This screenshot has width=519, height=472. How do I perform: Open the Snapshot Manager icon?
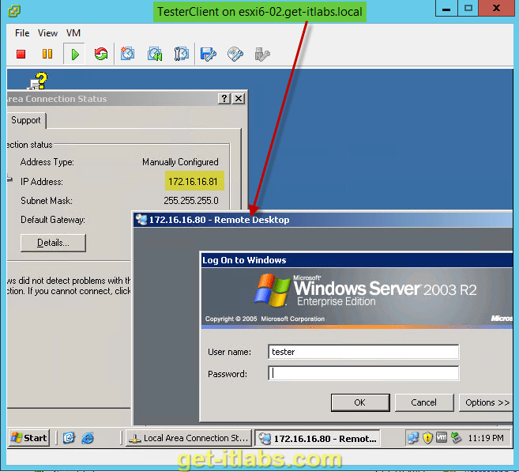(182, 54)
